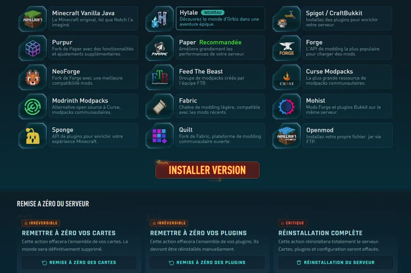Click the reset arrow icon in plugins button
The height and width of the screenshot is (273, 411).
click(171, 263)
